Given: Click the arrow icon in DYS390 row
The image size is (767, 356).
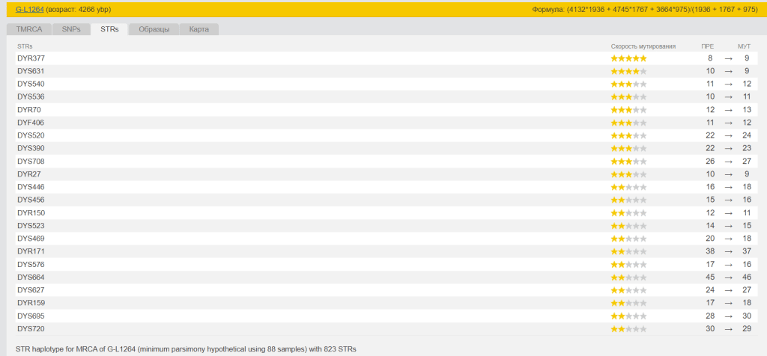Looking at the screenshot, I should tap(728, 148).
